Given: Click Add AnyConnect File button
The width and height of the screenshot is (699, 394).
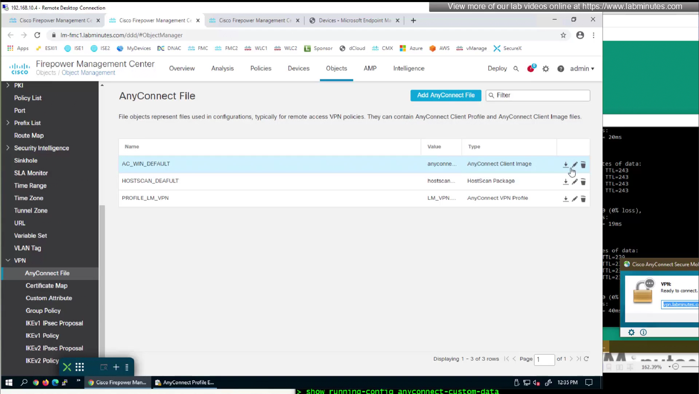Looking at the screenshot, I should (446, 95).
